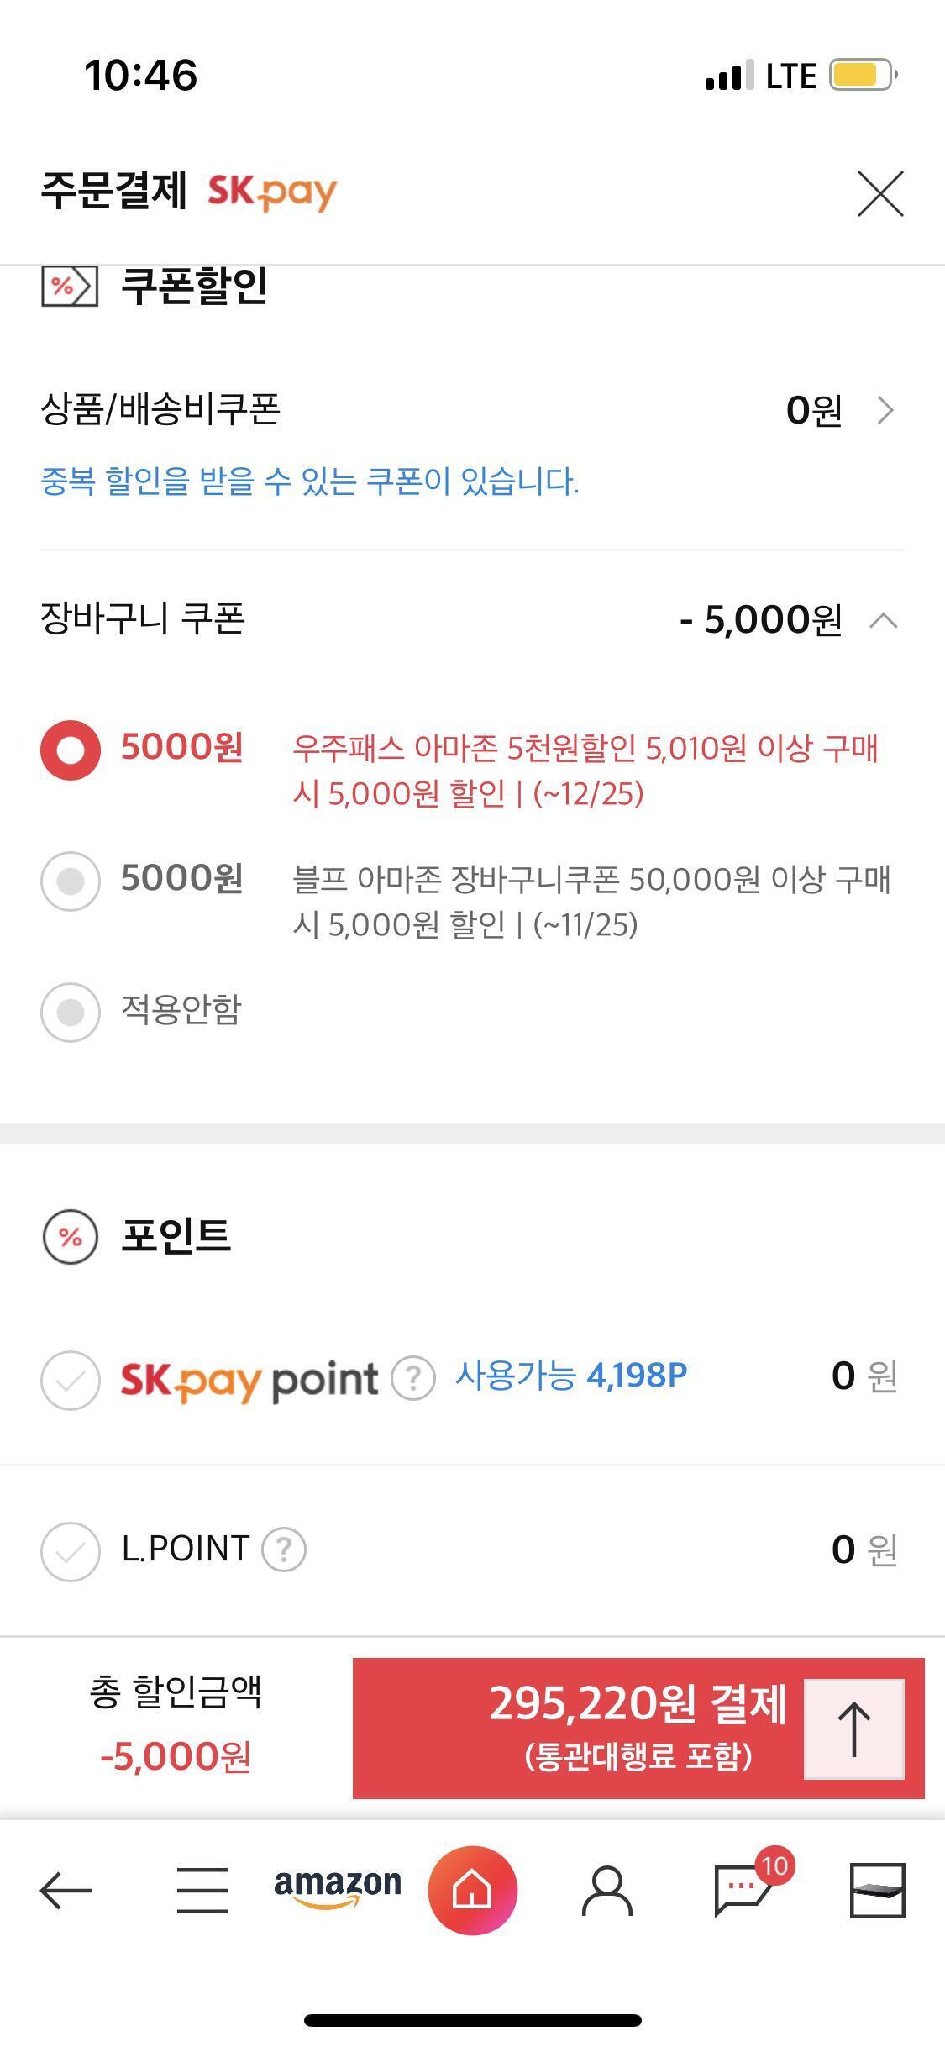Open 상품/배송비쿠폰 via right chevron
This screenshot has width=945, height=2047.
pos(885,411)
